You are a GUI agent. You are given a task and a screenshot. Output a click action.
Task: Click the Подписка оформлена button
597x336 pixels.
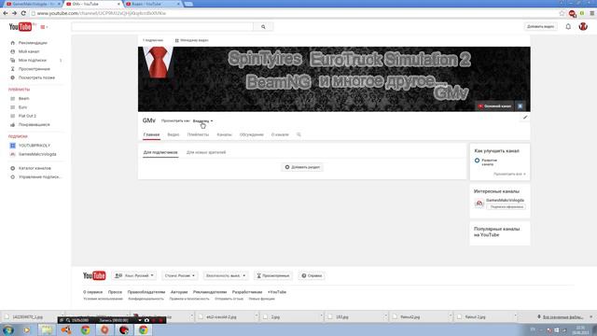[507, 207]
